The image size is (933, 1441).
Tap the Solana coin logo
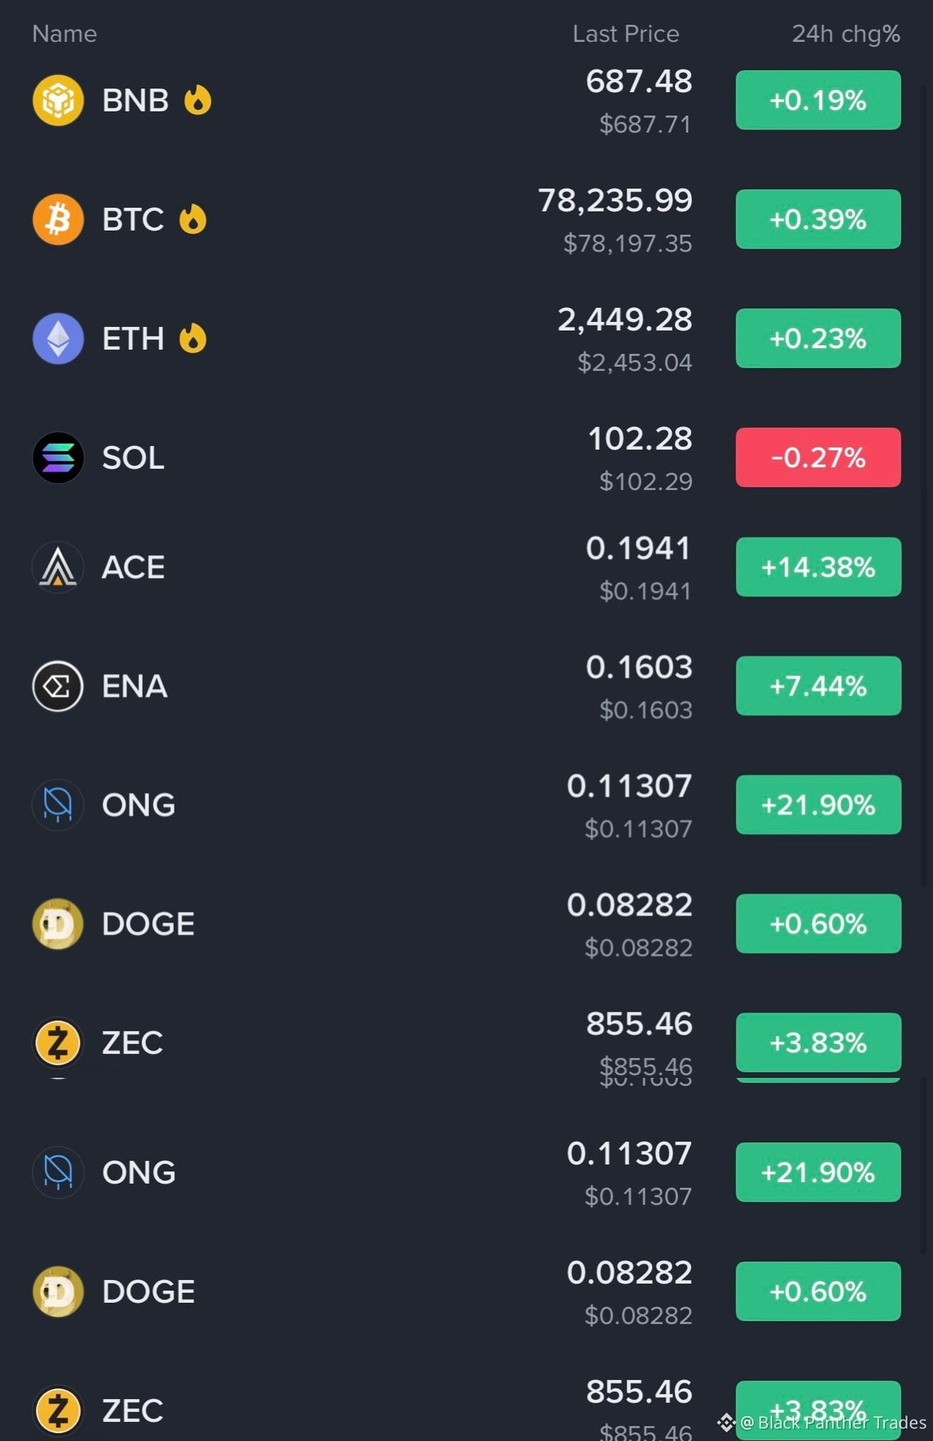58,457
